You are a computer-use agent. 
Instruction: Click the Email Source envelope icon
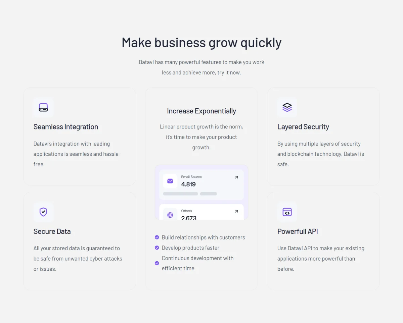click(x=170, y=181)
